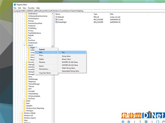Choose Delete in the context menu
The image size is (165, 123).
pos(46,59)
